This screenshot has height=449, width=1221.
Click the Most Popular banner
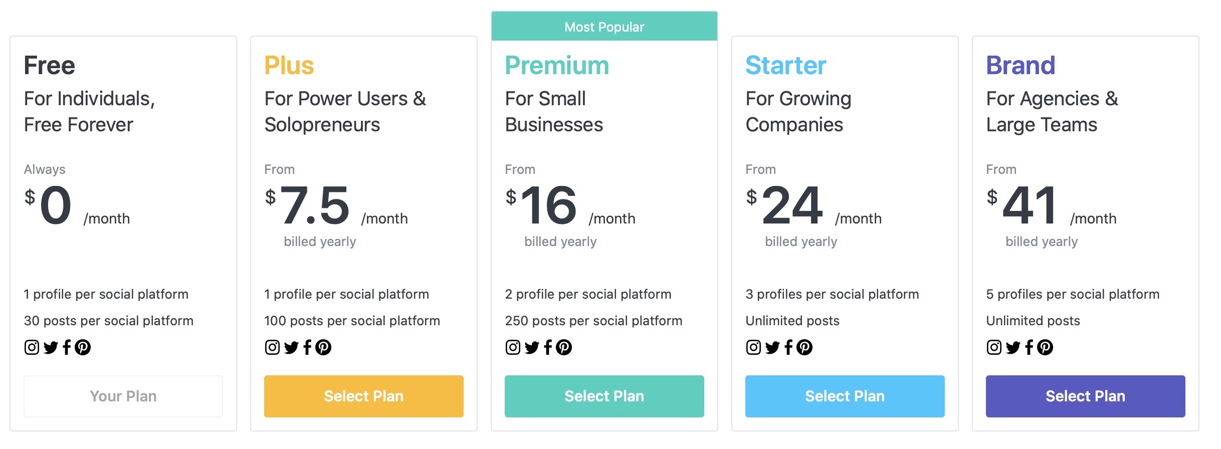[x=604, y=27]
